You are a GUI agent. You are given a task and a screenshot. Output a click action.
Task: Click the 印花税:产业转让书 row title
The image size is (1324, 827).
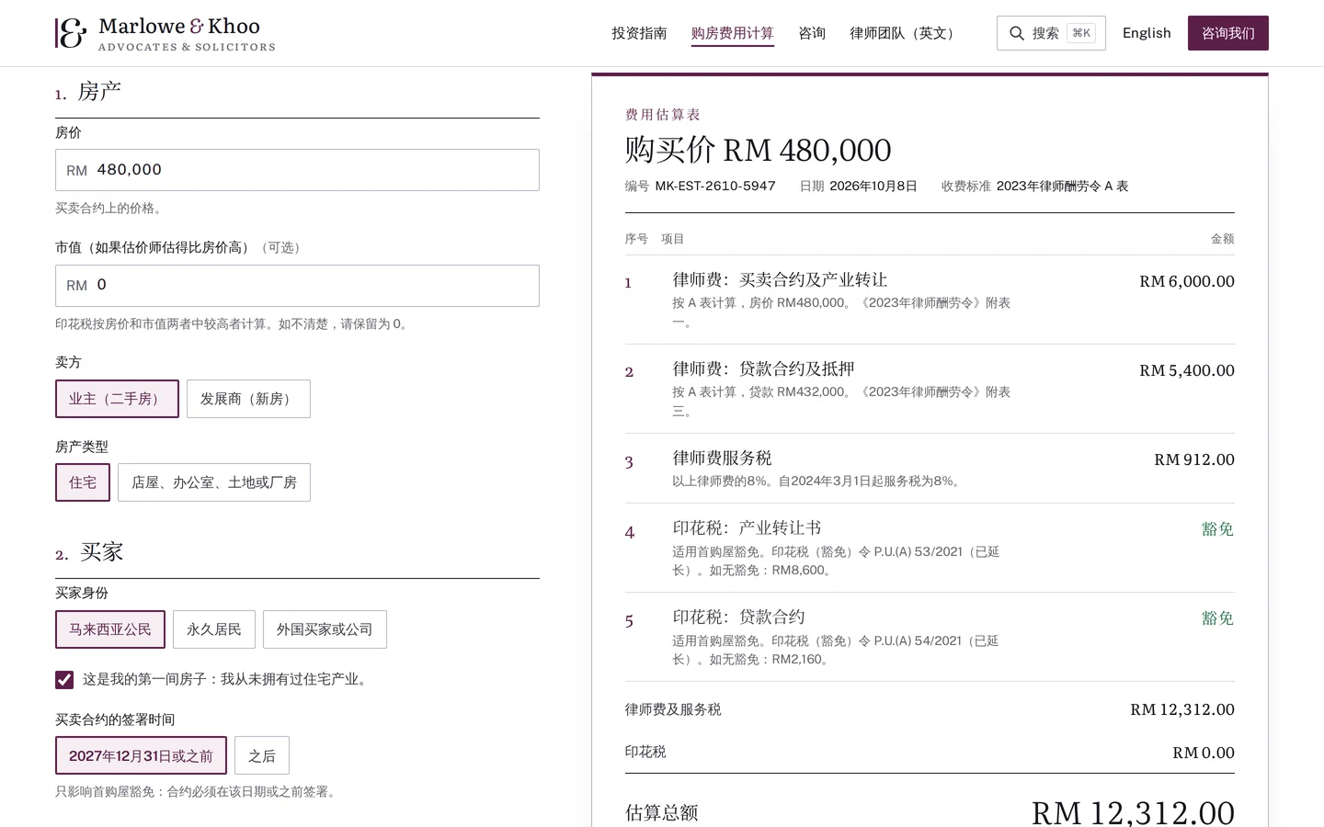click(x=747, y=528)
